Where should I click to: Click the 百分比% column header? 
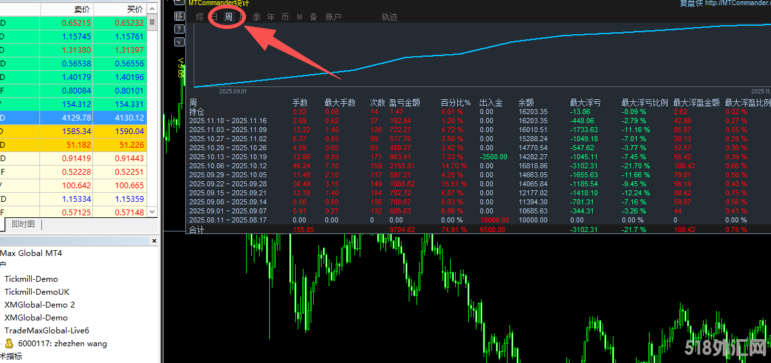[x=456, y=103]
